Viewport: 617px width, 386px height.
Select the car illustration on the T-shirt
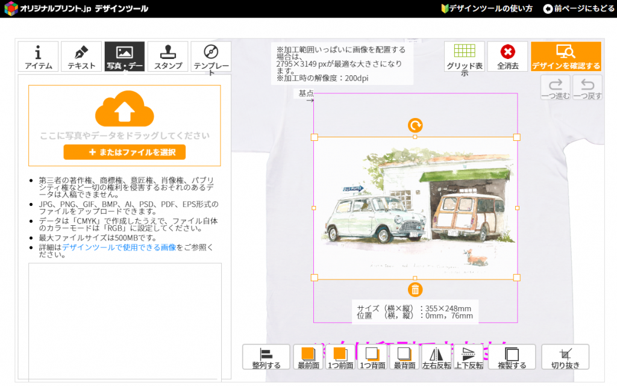[415, 208]
